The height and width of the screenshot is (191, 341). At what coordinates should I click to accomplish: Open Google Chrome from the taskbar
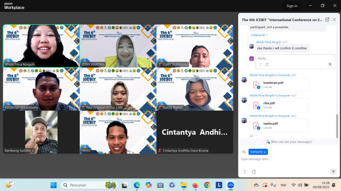pos(207,185)
